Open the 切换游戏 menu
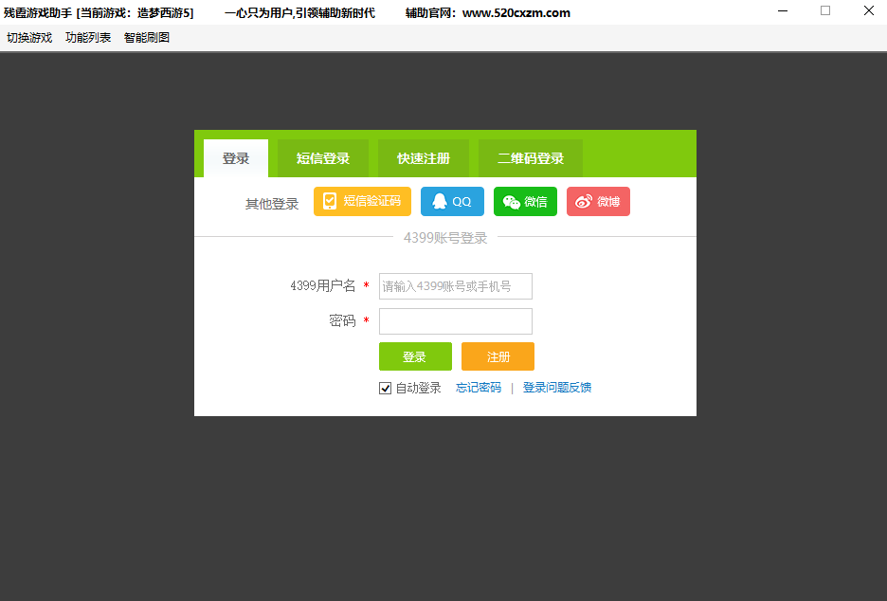 (x=29, y=38)
